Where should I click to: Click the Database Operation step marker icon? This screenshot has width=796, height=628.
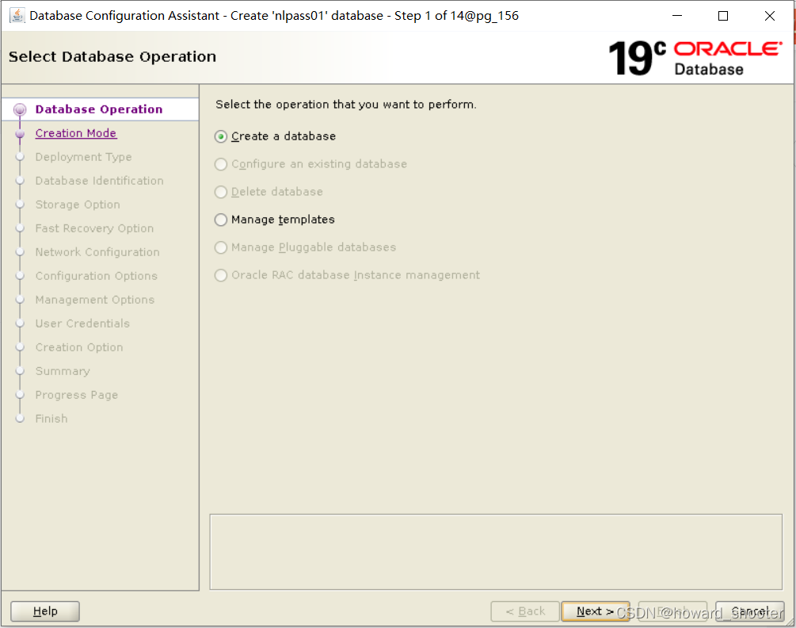coord(20,109)
